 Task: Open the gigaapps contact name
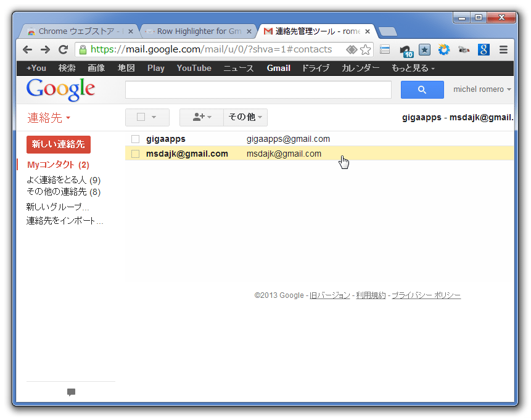pyautogui.click(x=166, y=139)
